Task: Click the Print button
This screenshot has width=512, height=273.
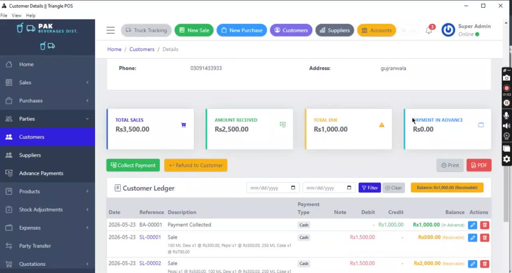Action: pyautogui.click(x=450, y=165)
